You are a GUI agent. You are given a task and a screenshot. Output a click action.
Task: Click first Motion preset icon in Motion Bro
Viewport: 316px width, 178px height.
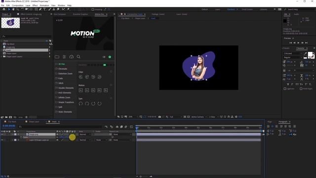pos(80,90)
